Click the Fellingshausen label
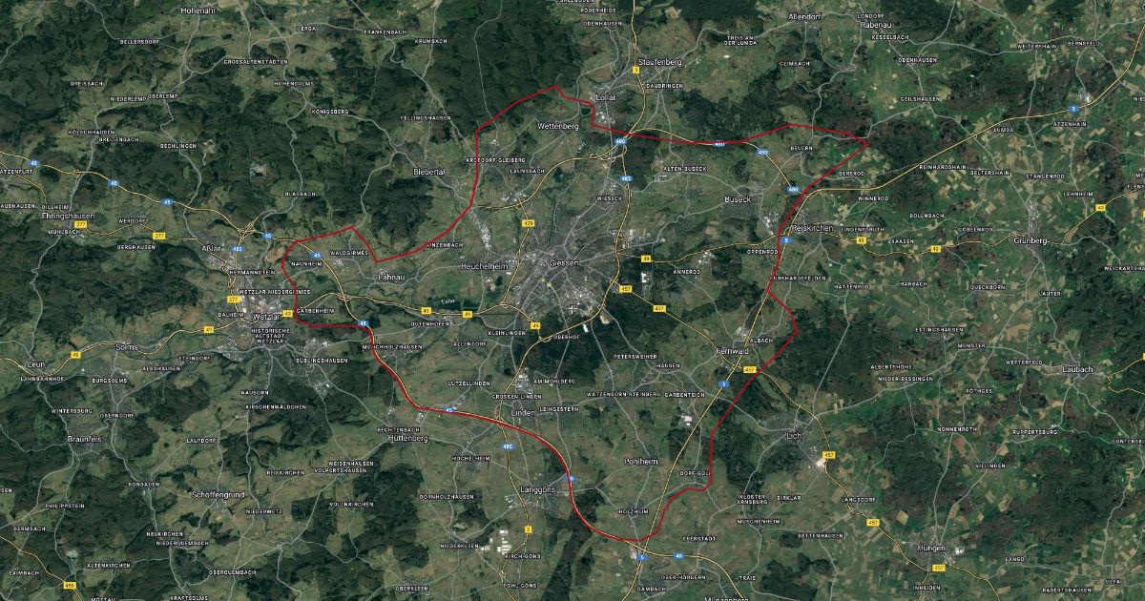This screenshot has width=1145, height=601. 426,117
